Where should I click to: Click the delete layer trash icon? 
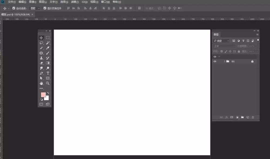pyautogui.click(x=253, y=117)
